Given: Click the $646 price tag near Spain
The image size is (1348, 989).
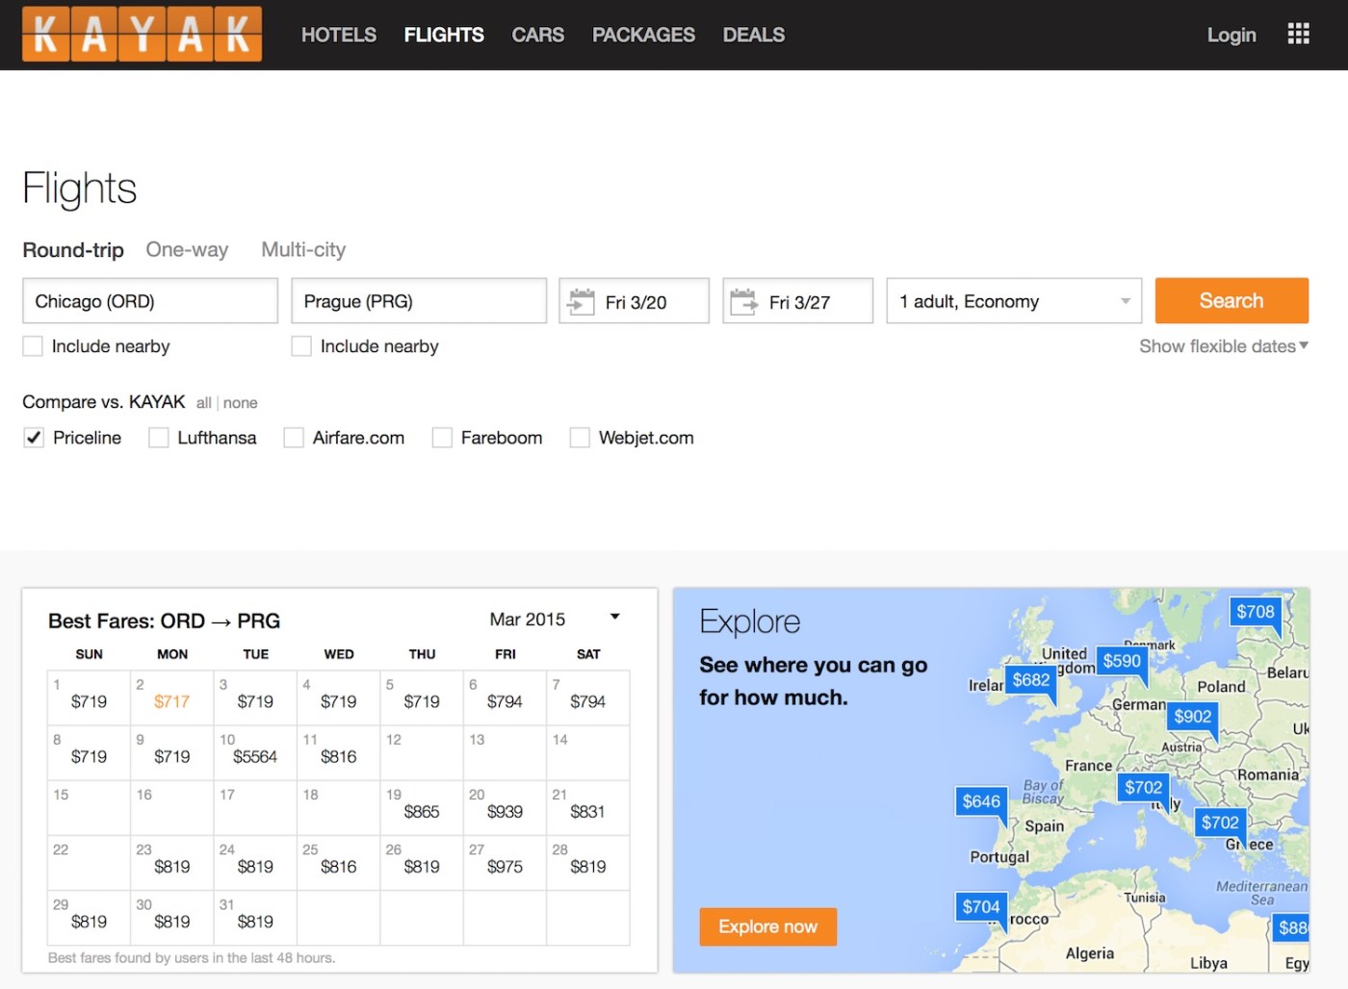Looking at the screenshot, I should point(981,801).
